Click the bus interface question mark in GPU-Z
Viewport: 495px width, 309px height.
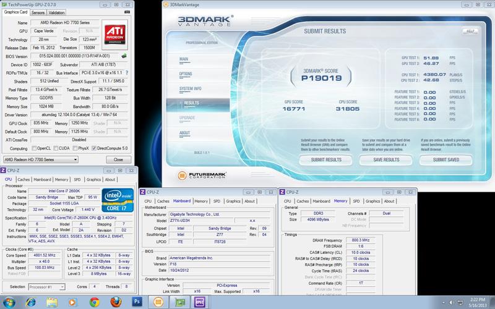point(127,72)
